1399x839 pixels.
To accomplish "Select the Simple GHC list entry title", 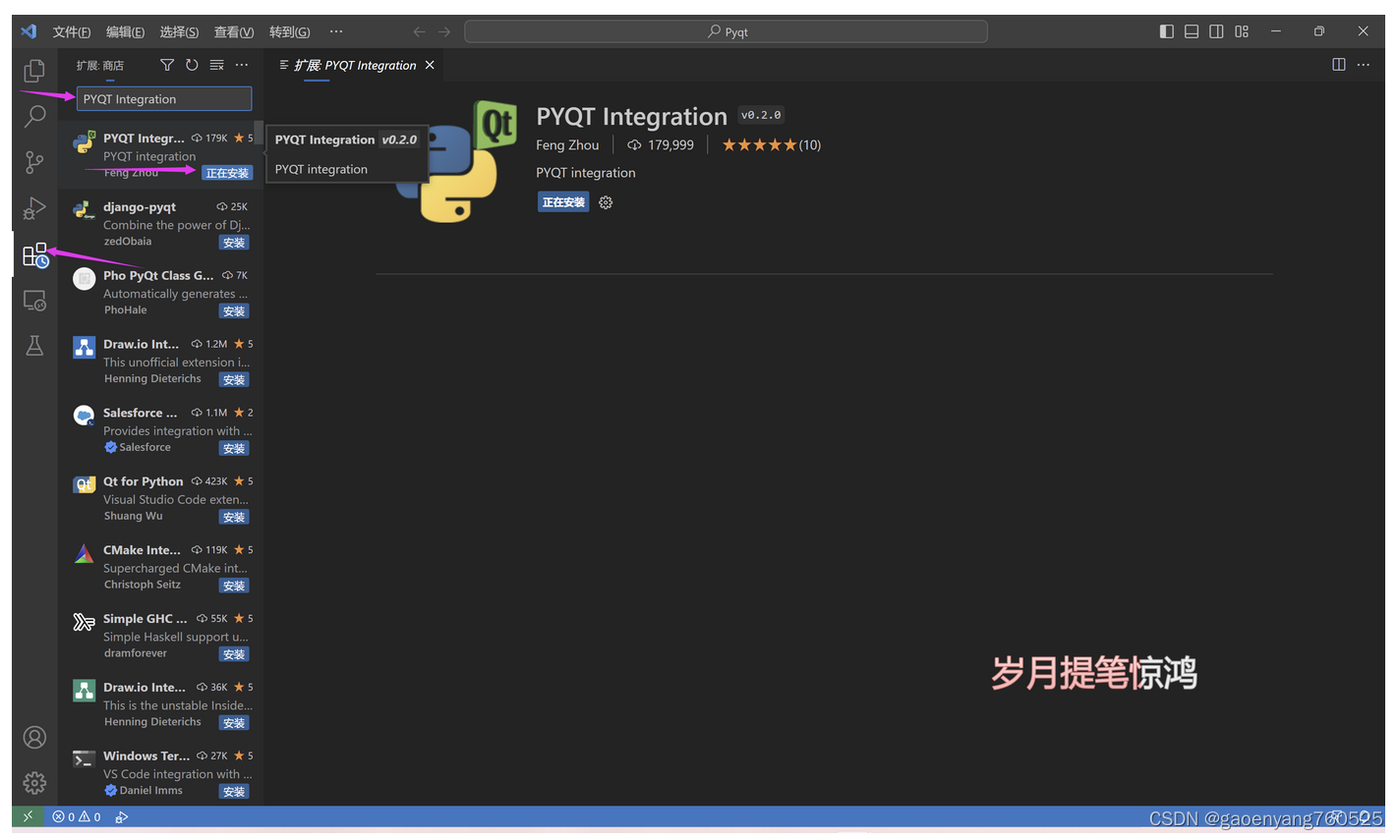I will (145, 619).
